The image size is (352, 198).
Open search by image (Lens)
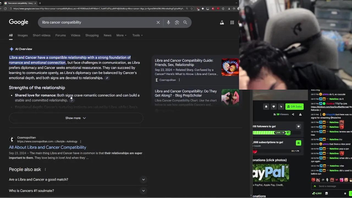click(x=177, y=23)
